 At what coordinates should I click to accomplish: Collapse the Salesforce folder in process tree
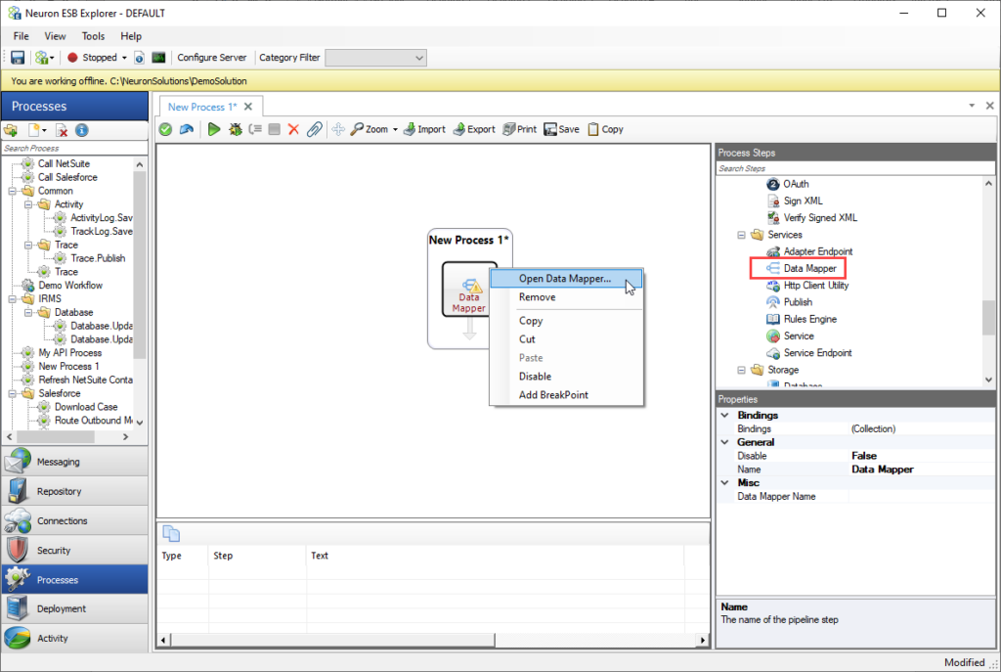14,393
